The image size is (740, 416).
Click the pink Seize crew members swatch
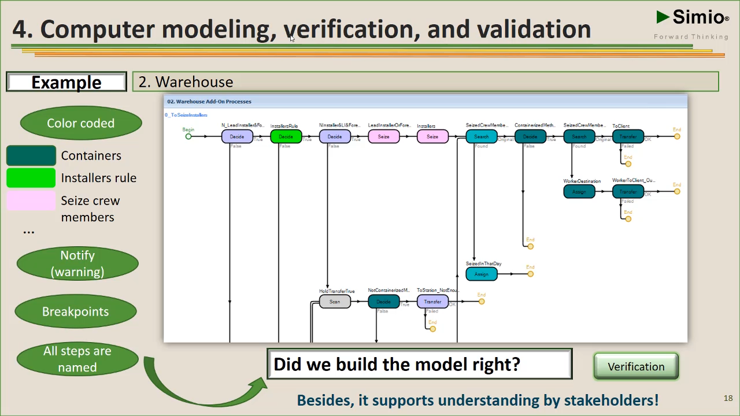31,200
